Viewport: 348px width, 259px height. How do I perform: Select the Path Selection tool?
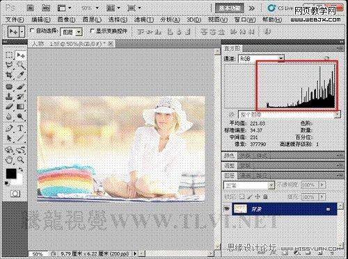[x=9, y=138]
